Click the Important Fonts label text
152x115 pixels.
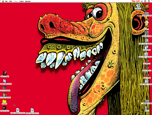point(147,36)
